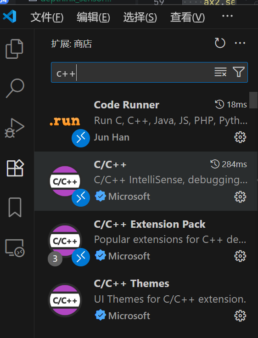Clear the extensions search results
The height and width of the screenshot is (338, 258).
pos(220,72)
